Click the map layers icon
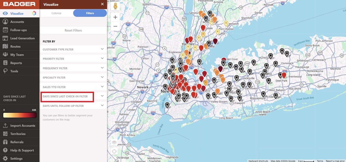This screenshot has height=162, width=346. [114, 142]
